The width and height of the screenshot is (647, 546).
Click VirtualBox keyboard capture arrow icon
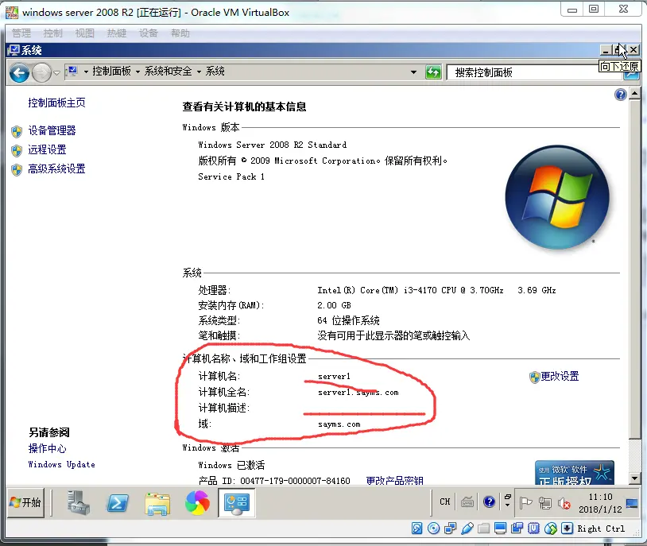pos(567,529)
